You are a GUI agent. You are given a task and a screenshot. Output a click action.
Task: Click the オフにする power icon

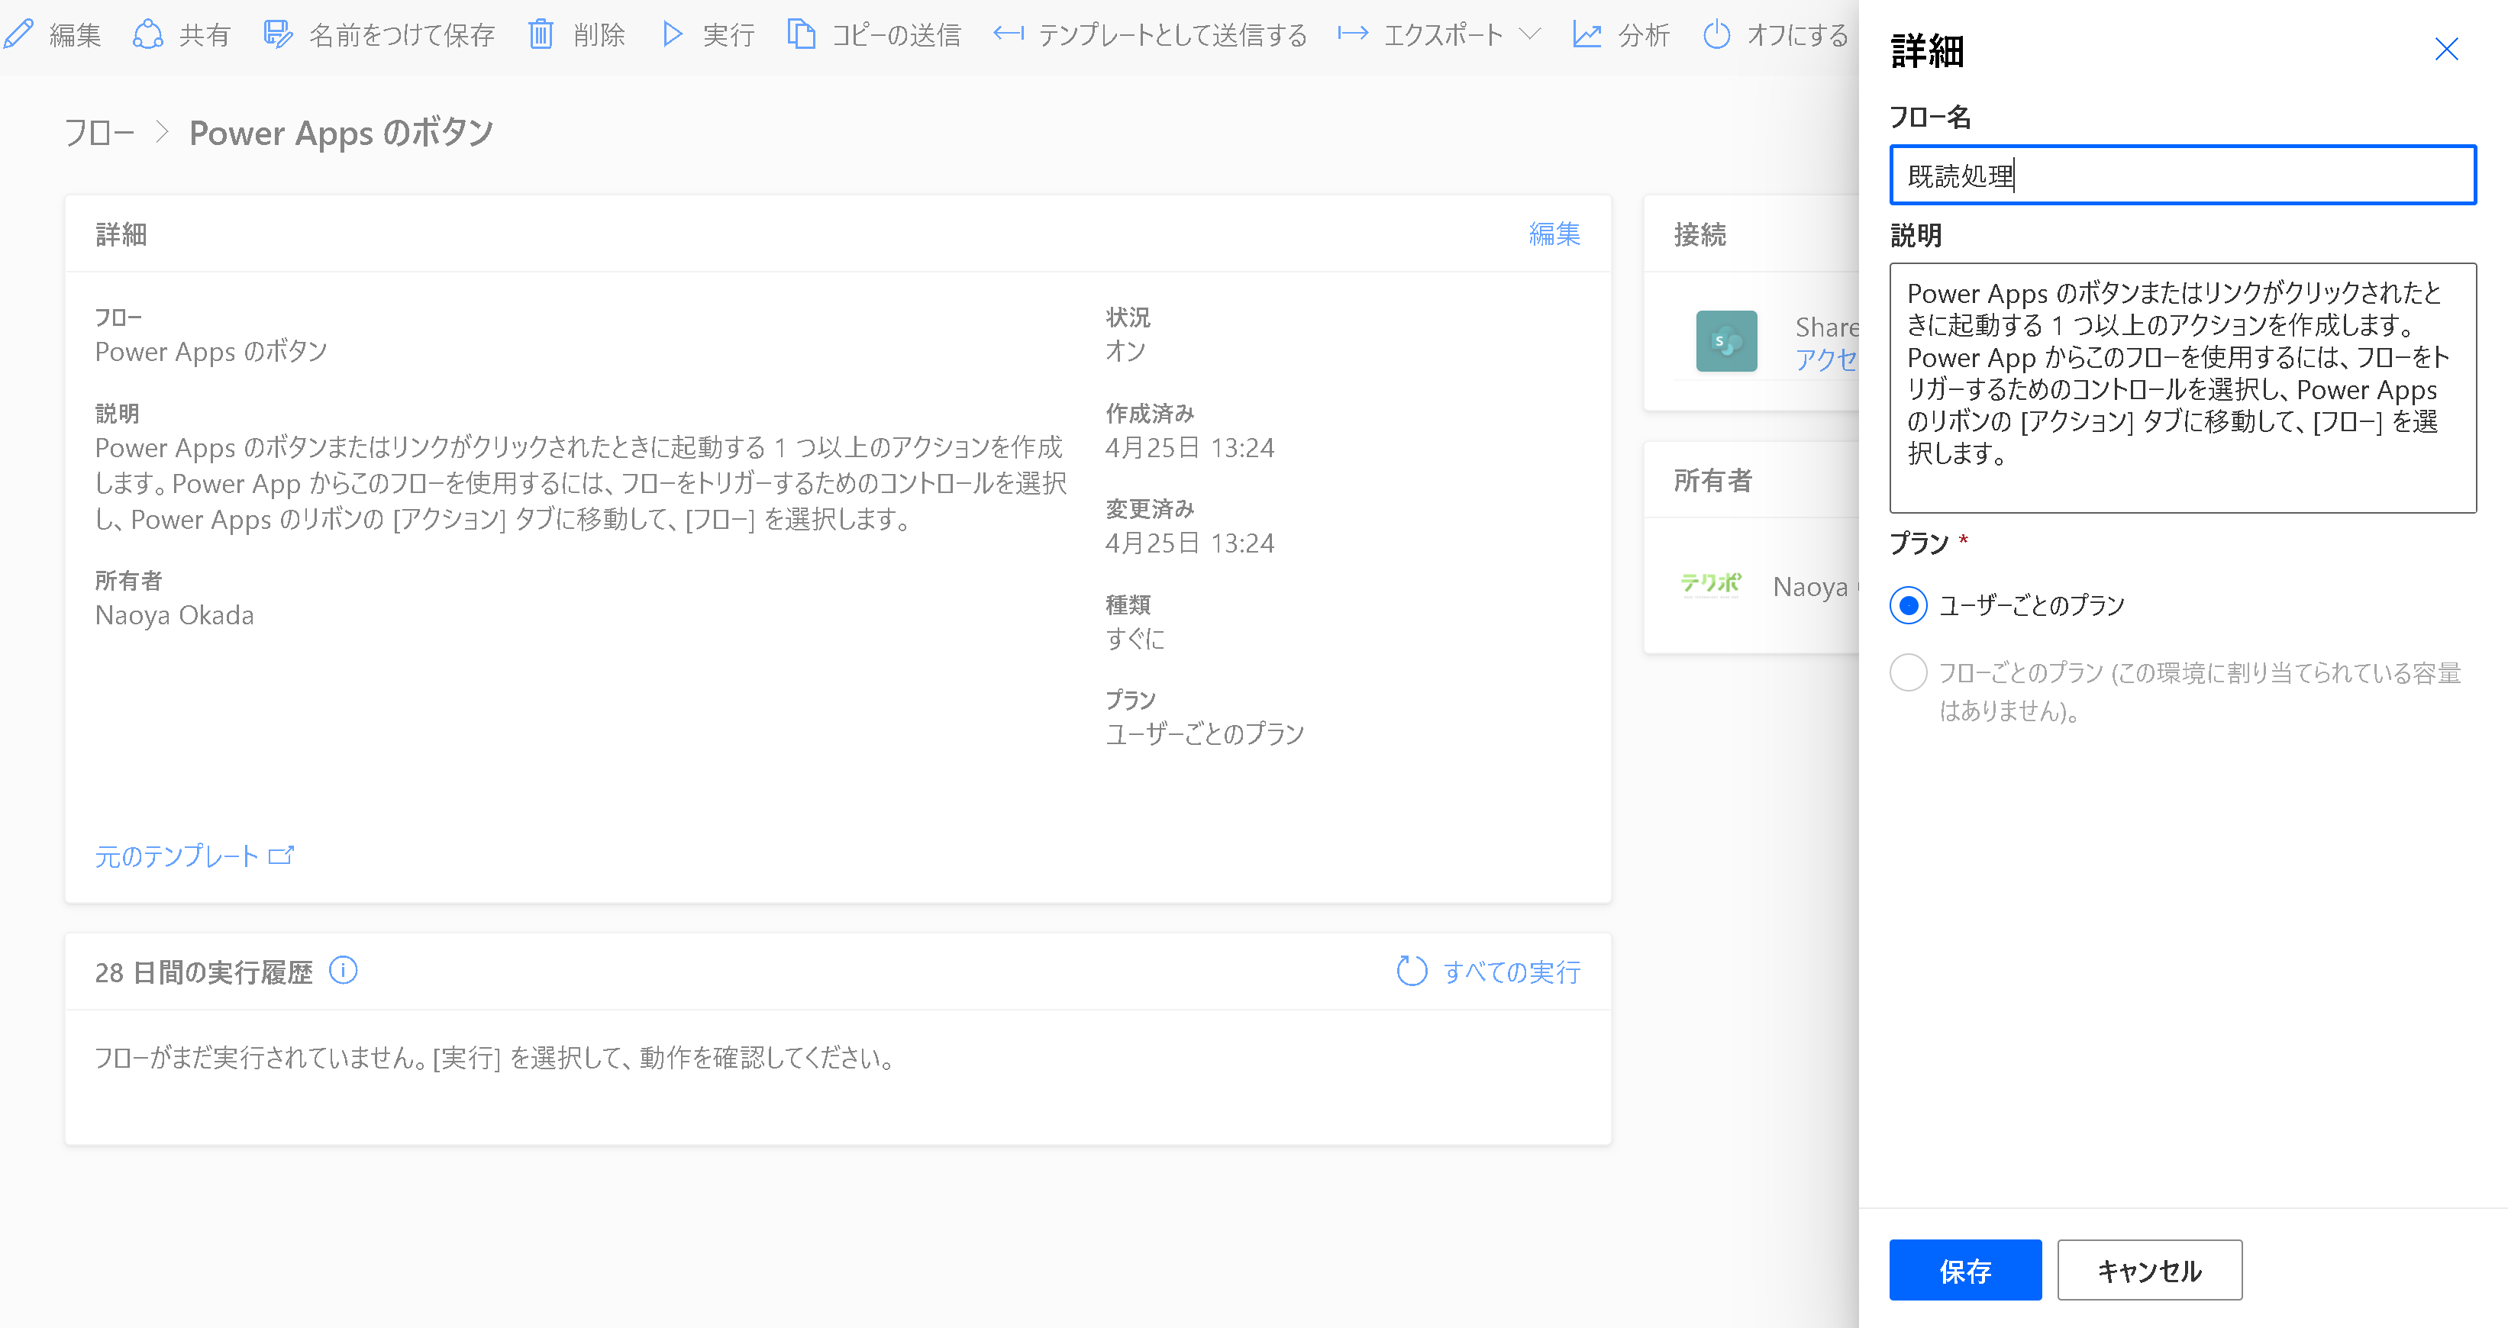(1716, 35)
